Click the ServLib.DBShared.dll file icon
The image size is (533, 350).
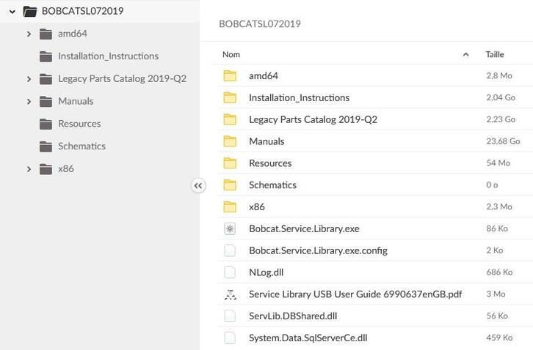point(230,316)
